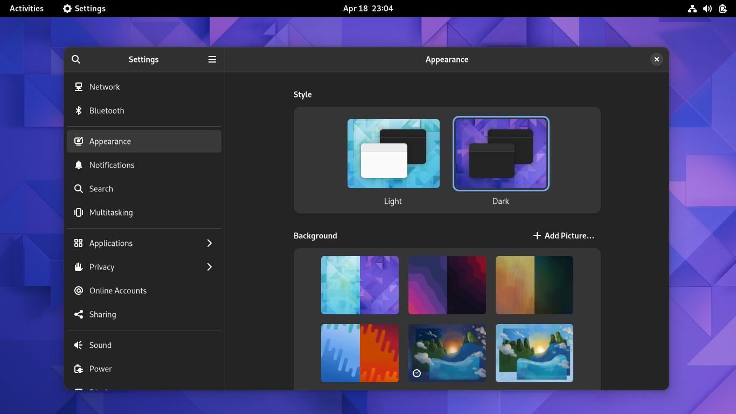Click the volume icon in top bar
This screenshot has height=414, width=736.
click(707, 9)
